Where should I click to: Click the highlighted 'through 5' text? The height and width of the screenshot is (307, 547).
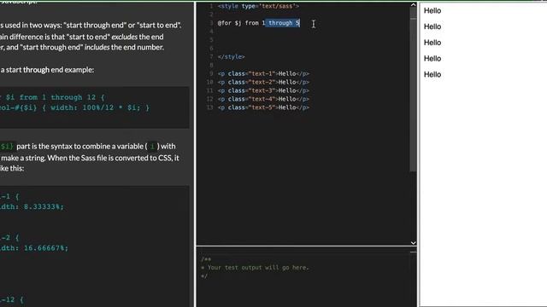point(283,23)
